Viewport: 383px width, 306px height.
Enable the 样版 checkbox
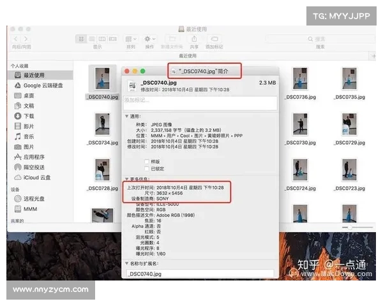click(x=147, y=161)
